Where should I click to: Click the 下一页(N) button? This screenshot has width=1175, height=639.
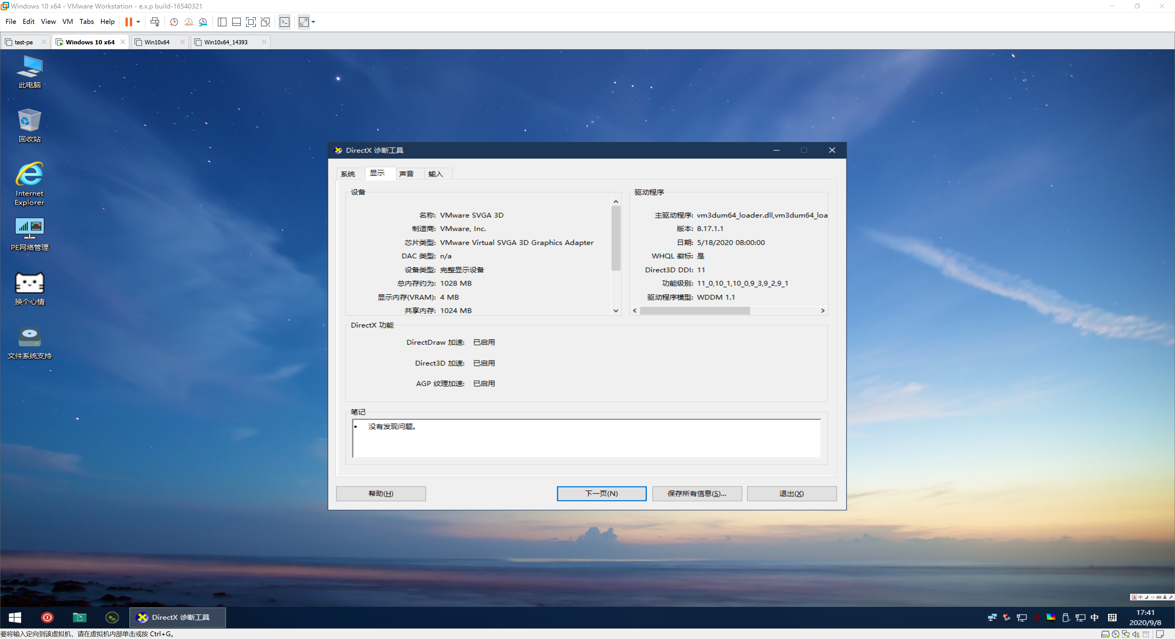click(602, 493)
